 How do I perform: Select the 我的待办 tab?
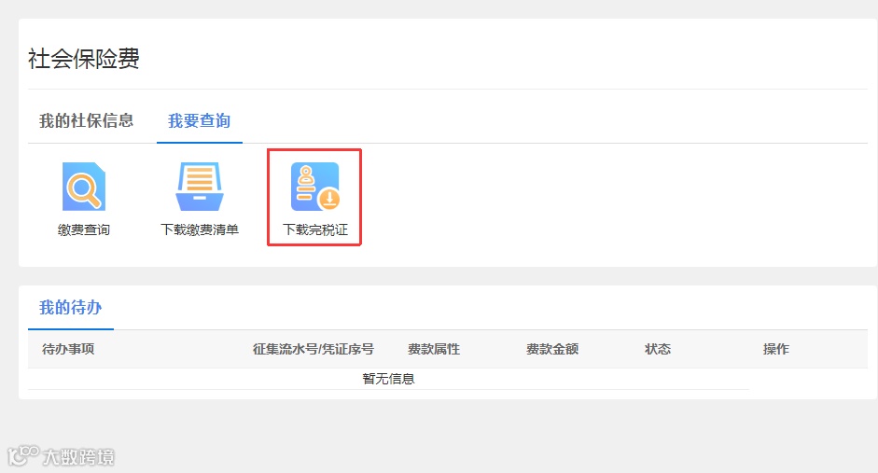coord(71,307)
